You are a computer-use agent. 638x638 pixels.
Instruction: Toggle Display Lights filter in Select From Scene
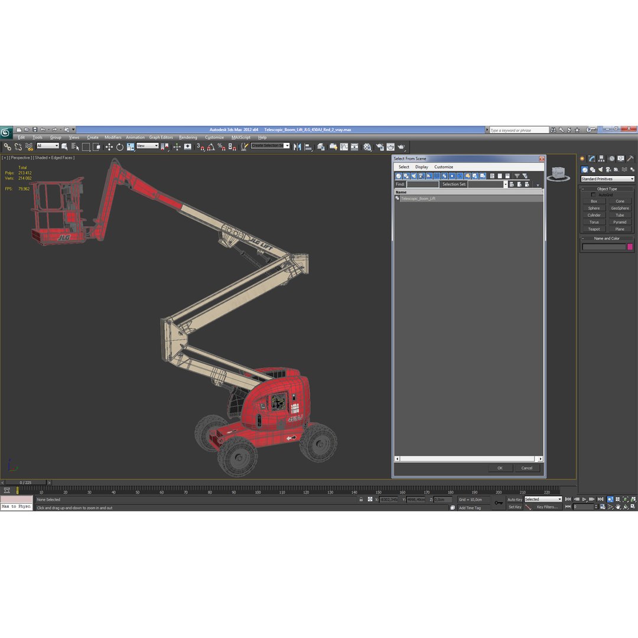tap(414, 176)
